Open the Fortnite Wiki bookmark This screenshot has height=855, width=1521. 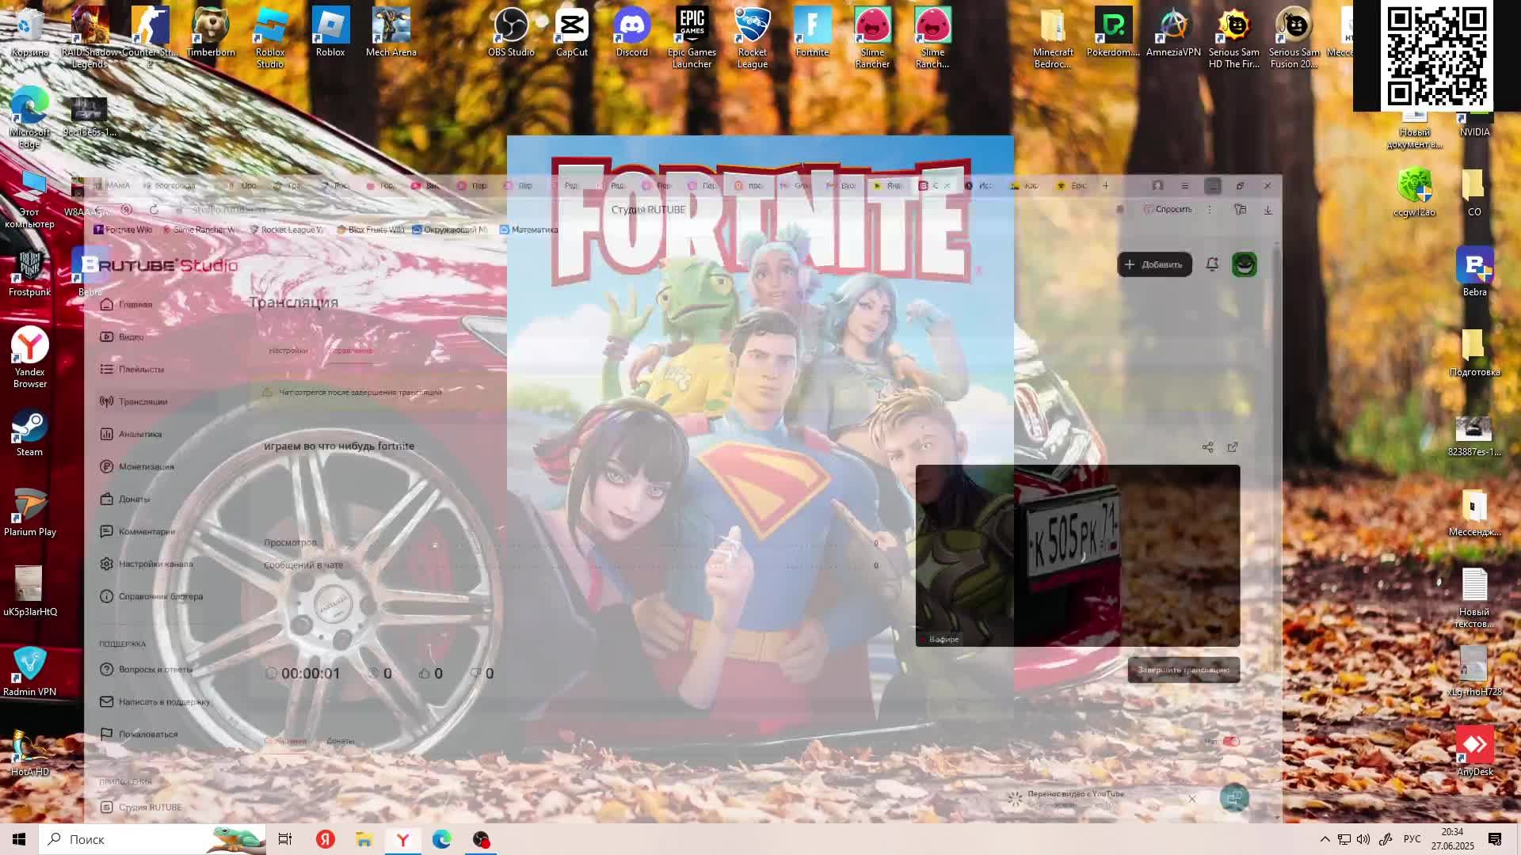(123, 230)
